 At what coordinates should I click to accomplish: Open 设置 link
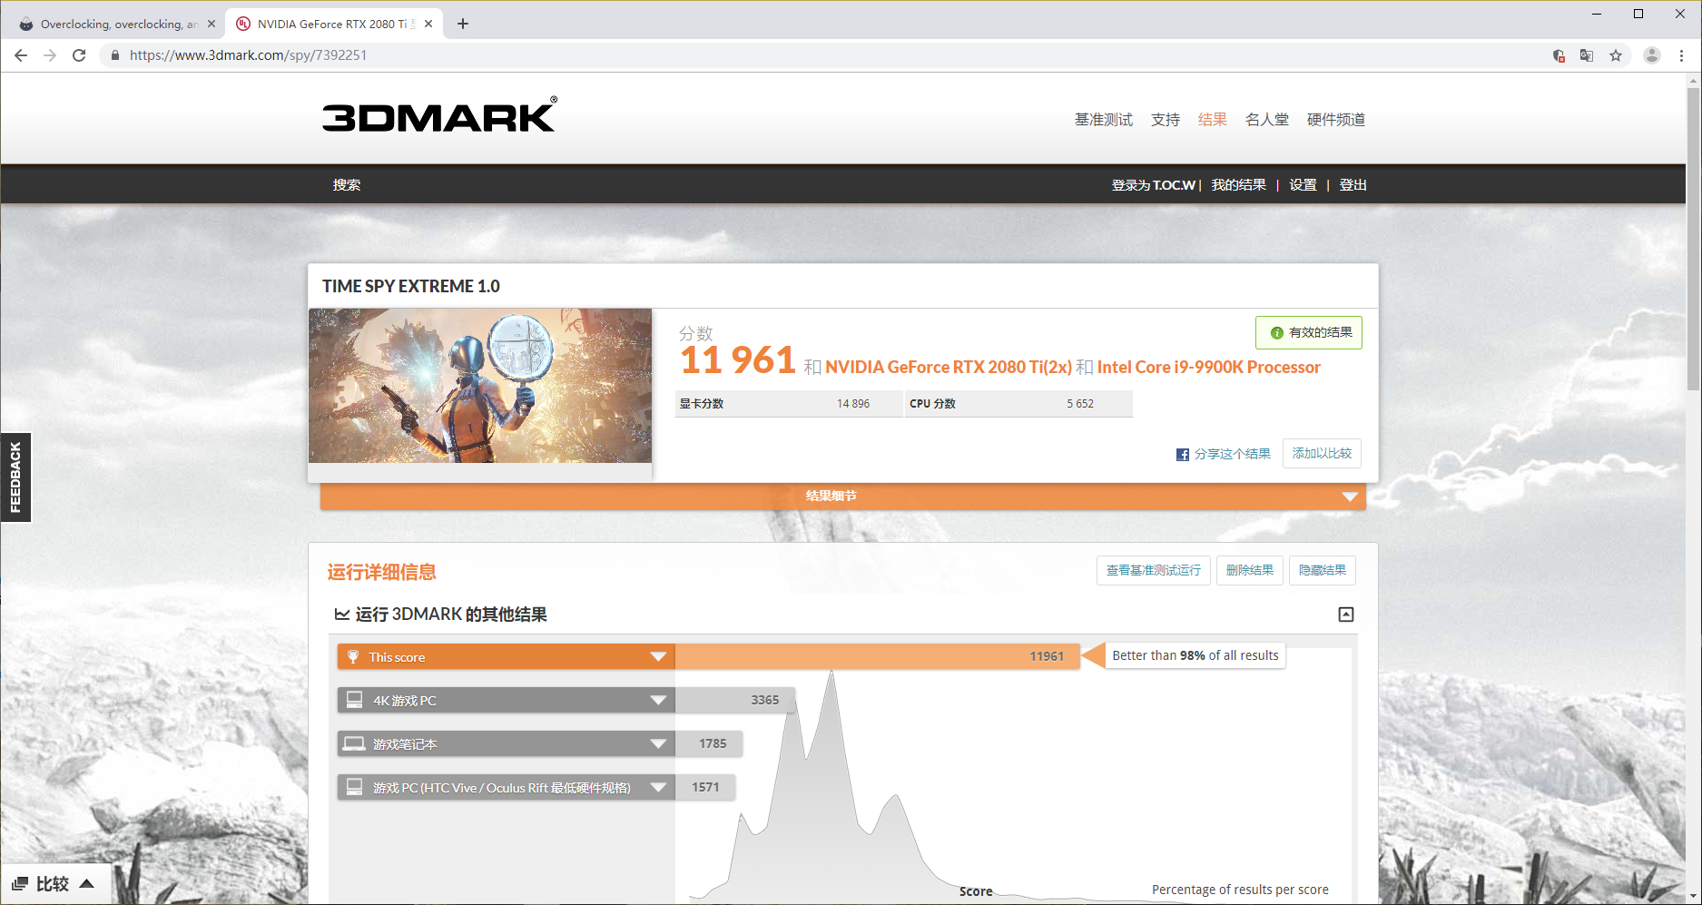1304,185
